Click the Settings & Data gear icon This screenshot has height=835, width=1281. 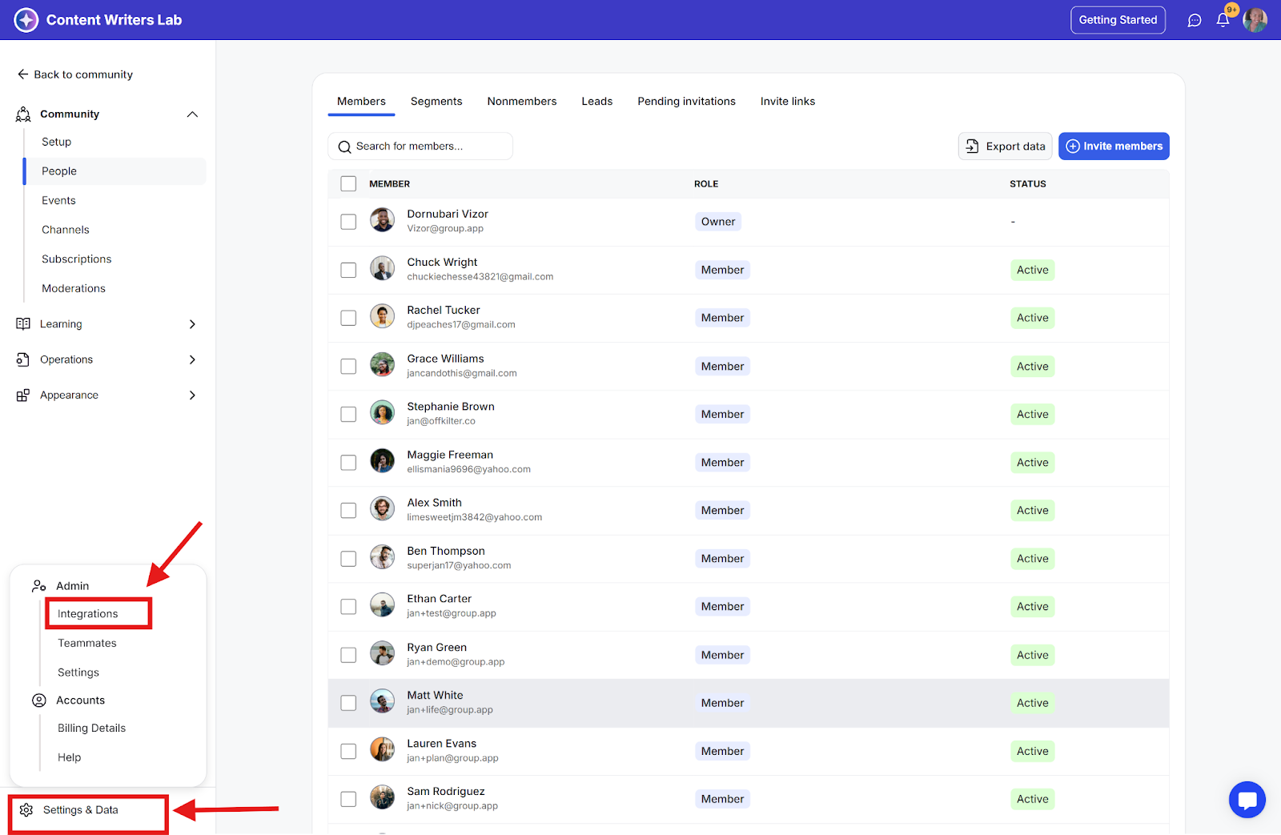[x=26, y=810]
